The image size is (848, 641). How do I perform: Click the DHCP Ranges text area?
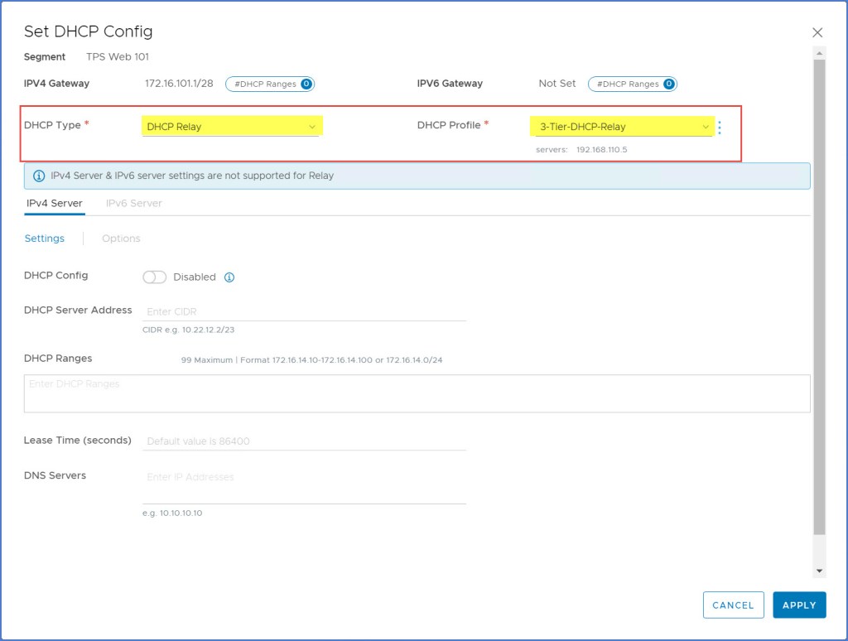pyautogui.click(x=417, y=393)
